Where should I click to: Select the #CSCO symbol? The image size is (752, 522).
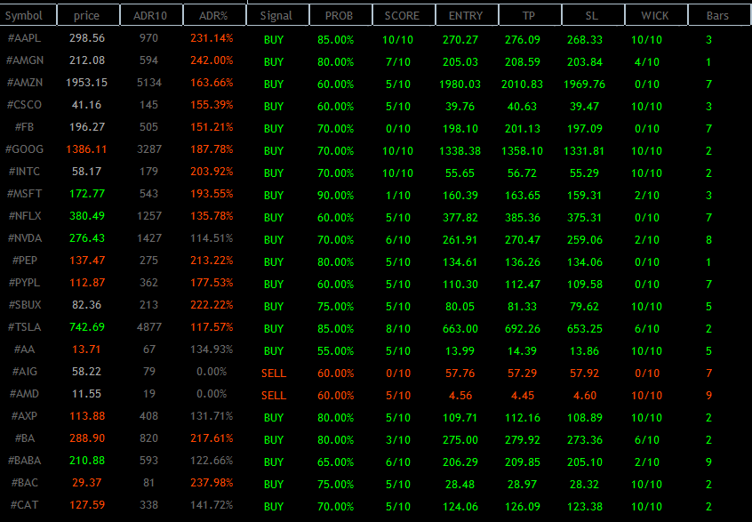[25, 105]
